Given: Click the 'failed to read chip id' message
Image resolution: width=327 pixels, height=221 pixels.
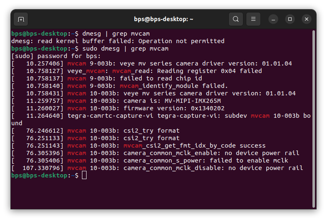Looking at the screenshot, I should tap(161, 78).
